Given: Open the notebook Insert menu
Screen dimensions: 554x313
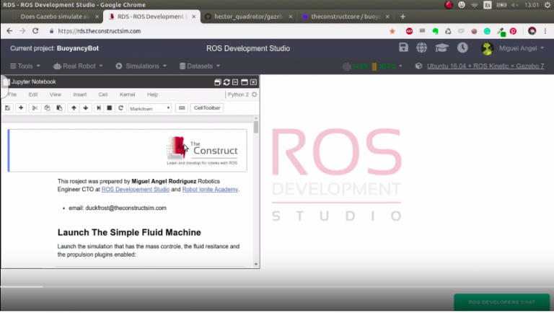Looking at the screenshot, I should (80, 94).
